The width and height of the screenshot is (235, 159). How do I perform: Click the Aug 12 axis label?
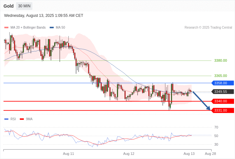click(x=129, y=154)
